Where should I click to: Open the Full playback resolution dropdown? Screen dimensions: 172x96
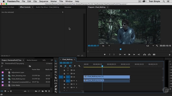pos(150,46)
